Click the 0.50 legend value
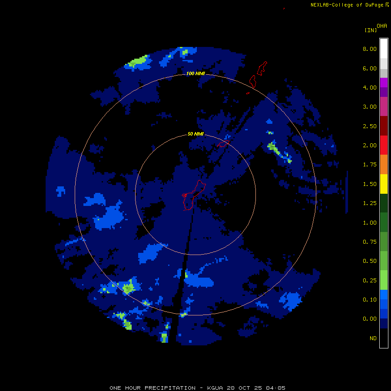Image resolution: width=391 pixels, height=391 pixels. tap(370, 261)
